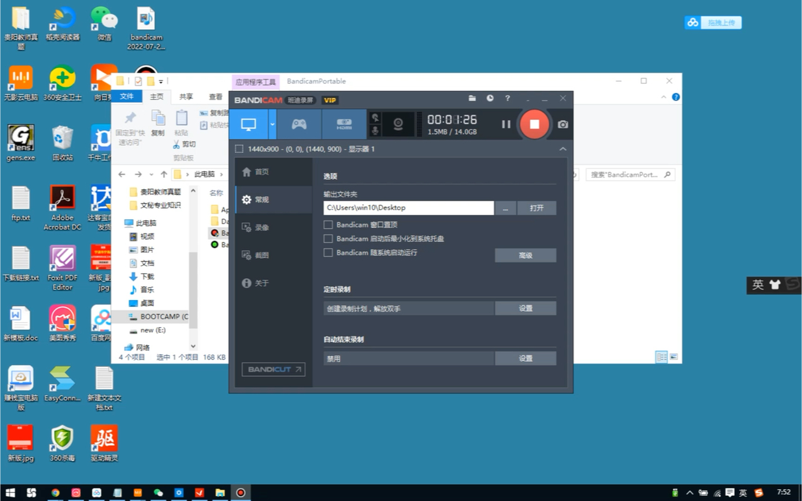802x501 pixels.
Task: Open the 首页 tab in Bandicam sidebar
Action: (273, 172)
